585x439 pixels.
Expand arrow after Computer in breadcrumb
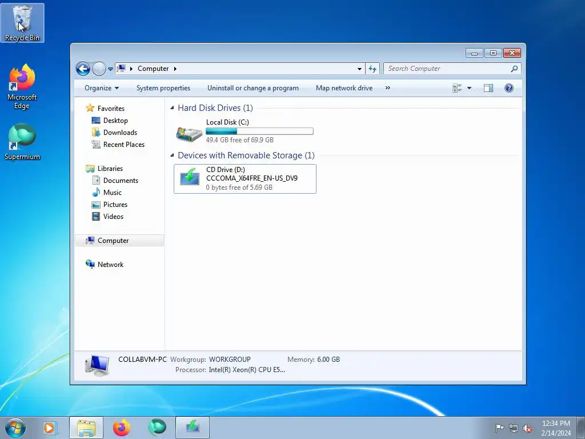coord(175,69)
